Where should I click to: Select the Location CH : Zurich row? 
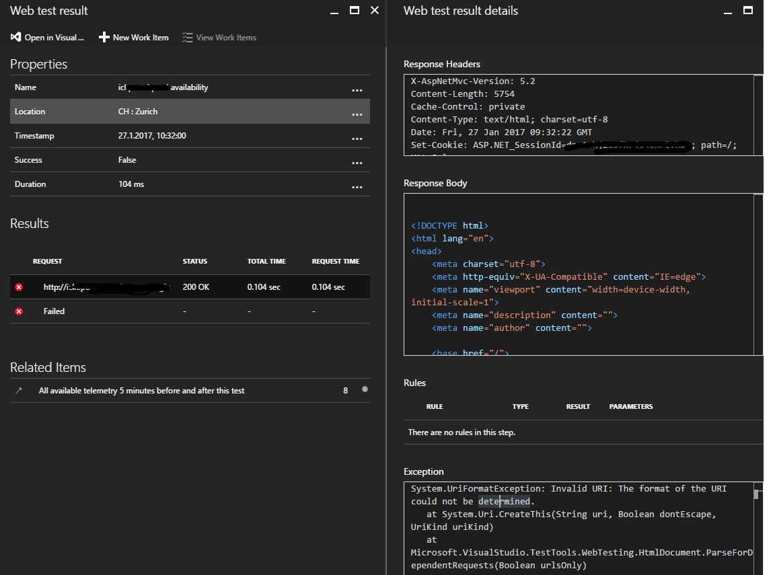coord(190,111)
